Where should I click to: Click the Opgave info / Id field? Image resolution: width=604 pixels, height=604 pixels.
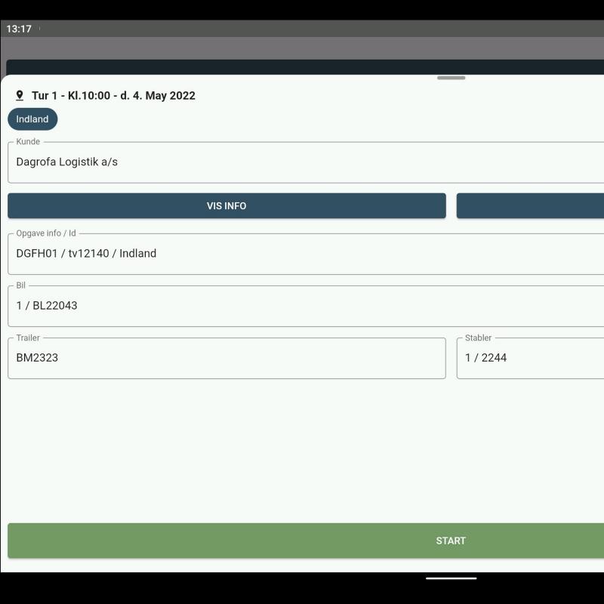(302, 254)
